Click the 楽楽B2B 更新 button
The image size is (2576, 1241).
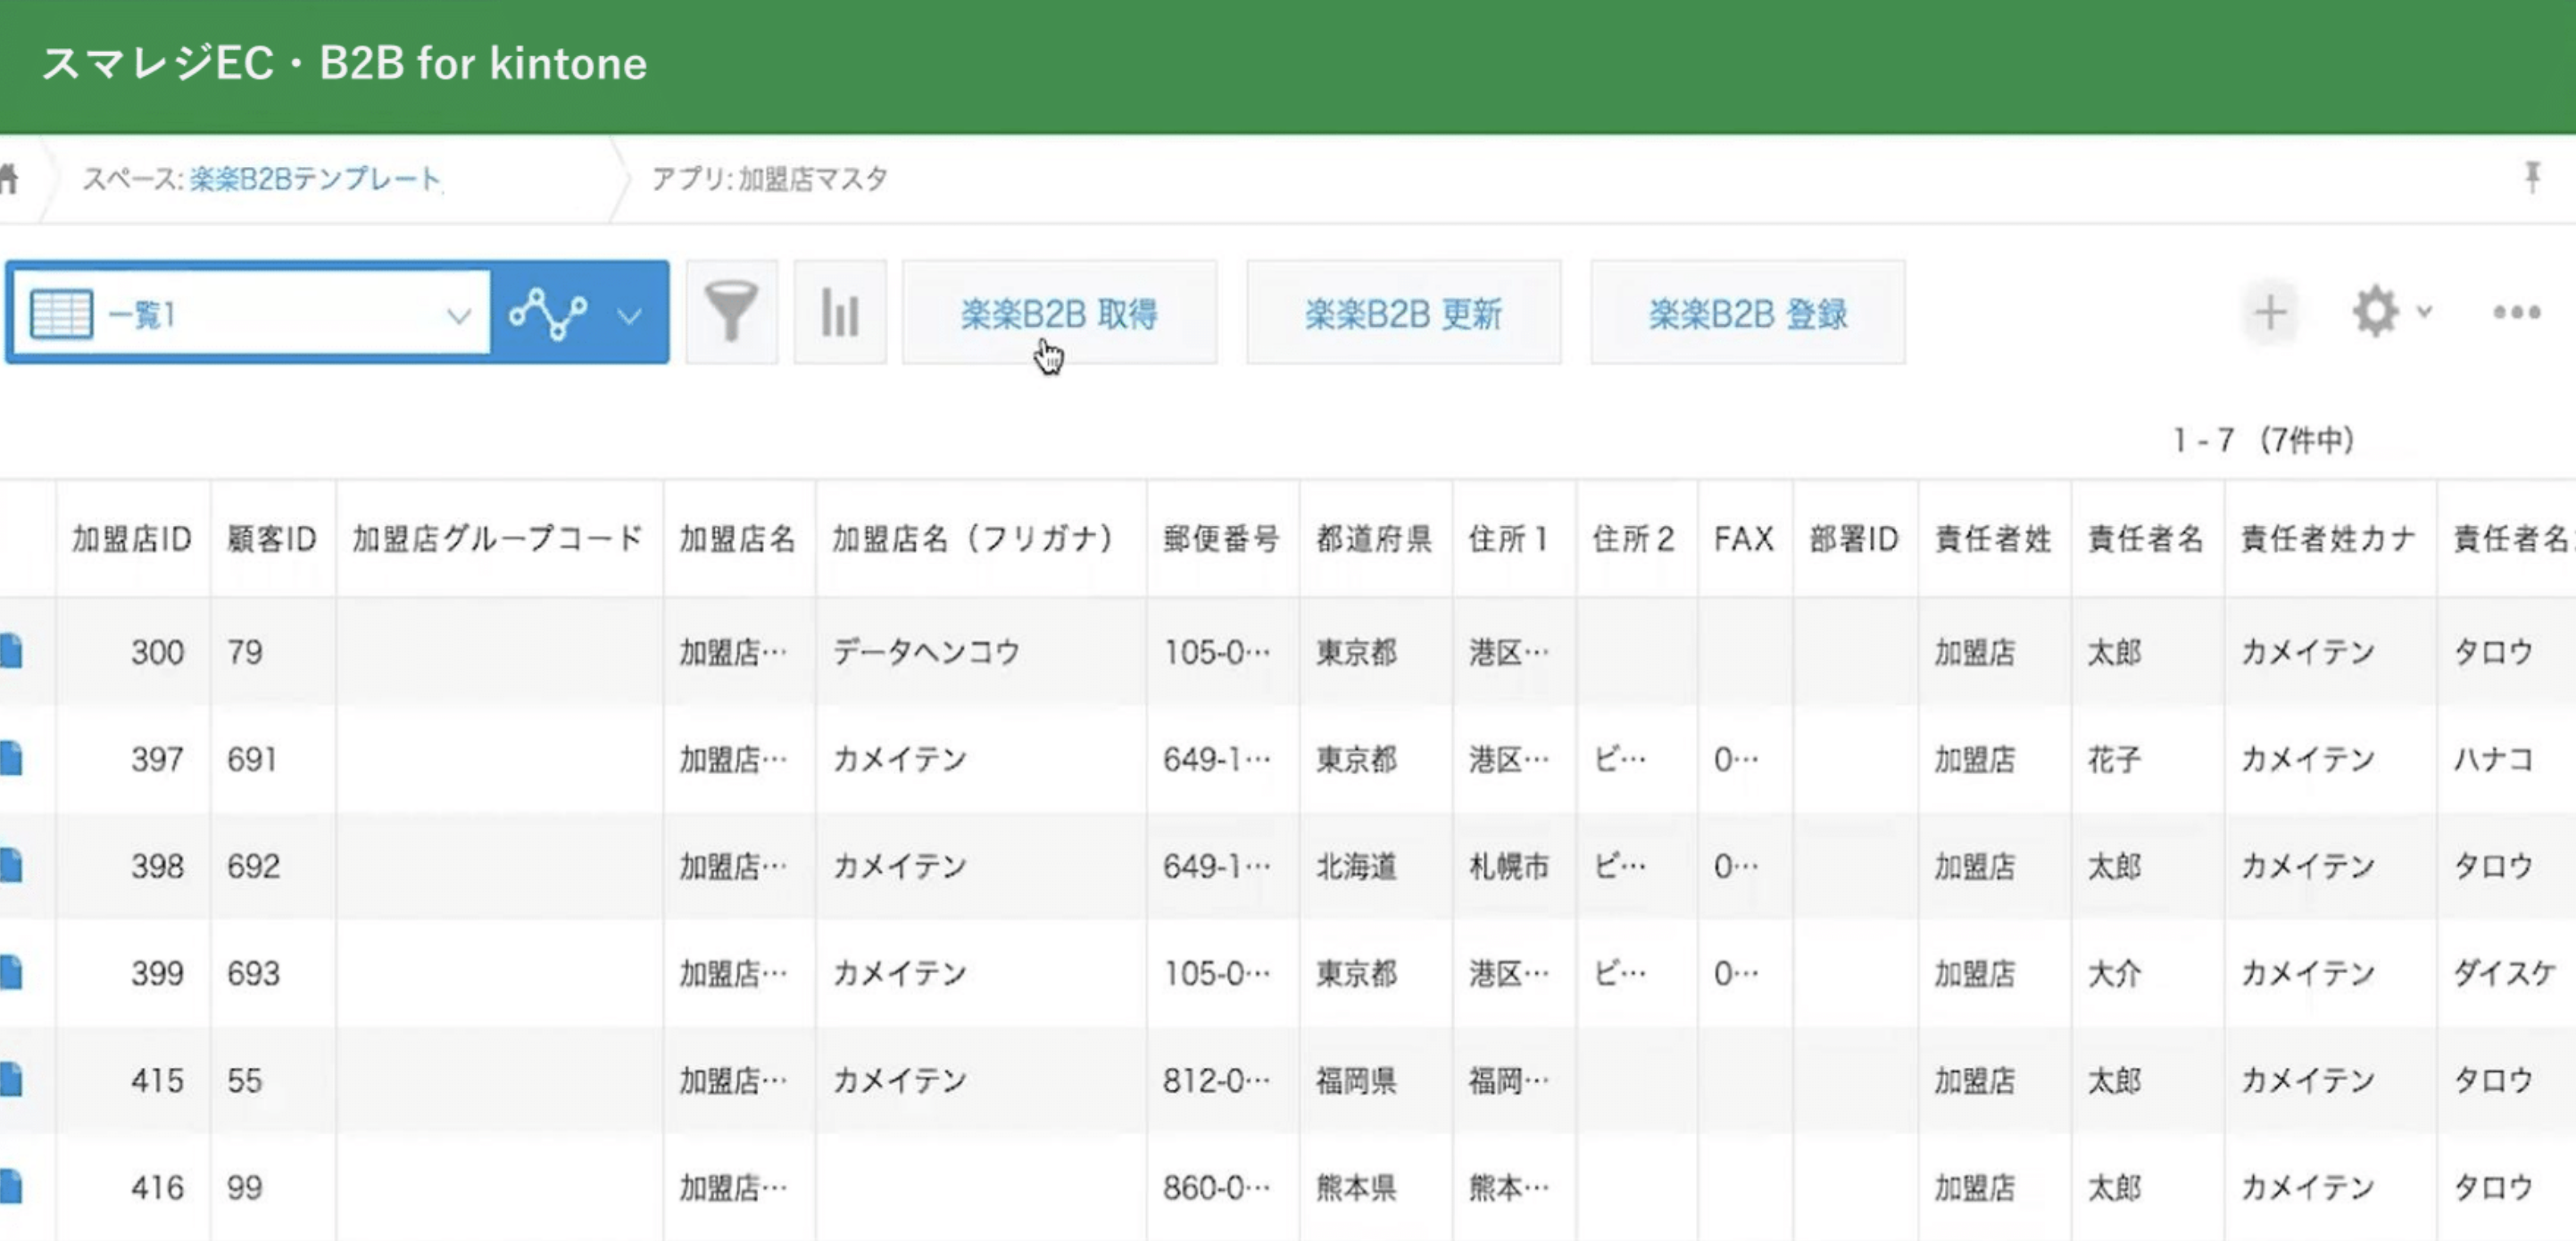[x=1403, y=314]
